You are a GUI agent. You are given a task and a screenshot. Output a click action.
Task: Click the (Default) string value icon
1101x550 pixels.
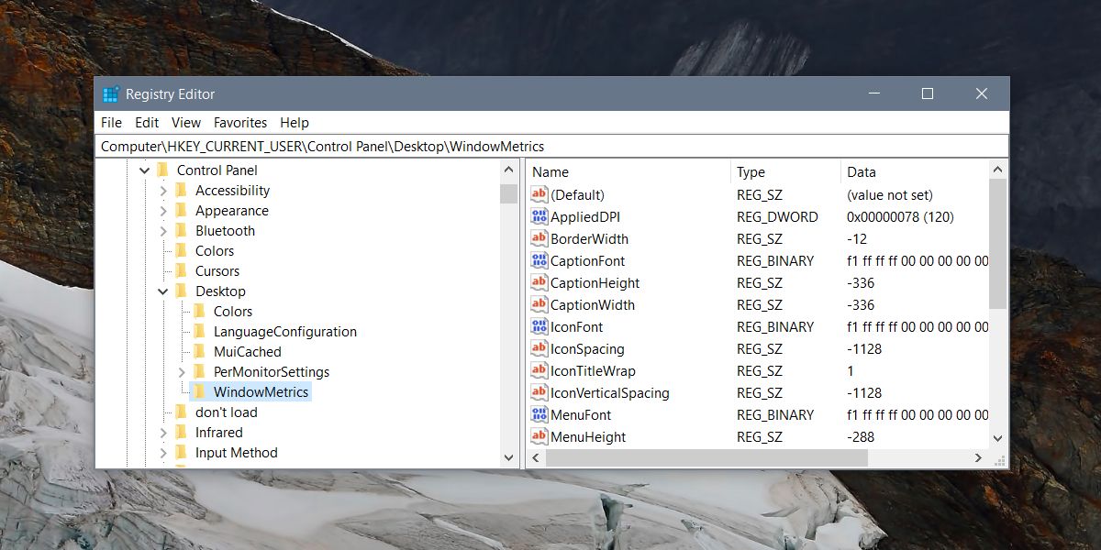tap(539, 194)
